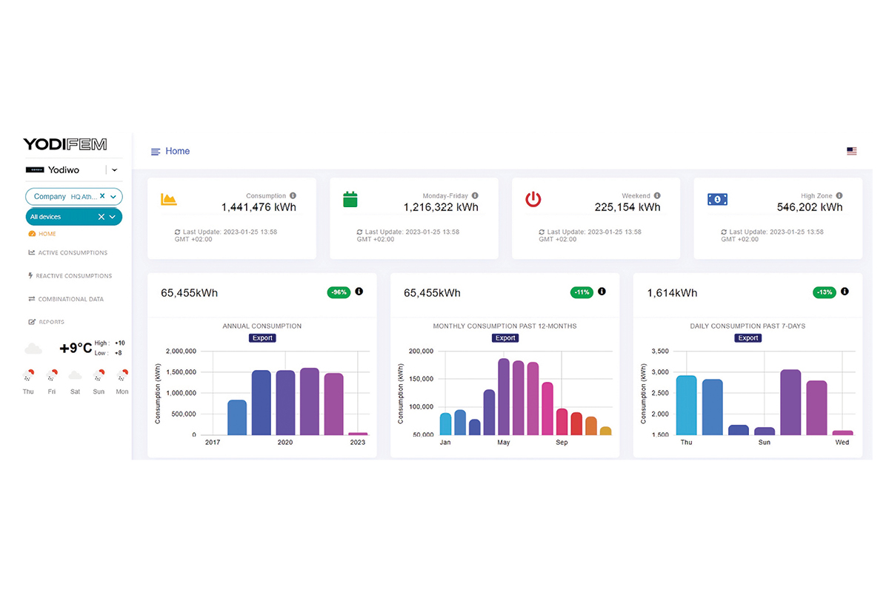Open the Company selector dropdown arrow

pyautogui.click(x=113, y=197)
